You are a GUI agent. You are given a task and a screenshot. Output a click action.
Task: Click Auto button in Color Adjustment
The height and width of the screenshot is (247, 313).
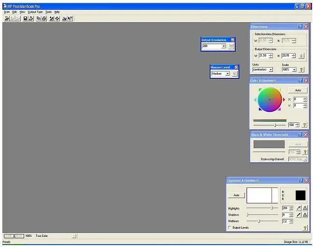[298, 91]
